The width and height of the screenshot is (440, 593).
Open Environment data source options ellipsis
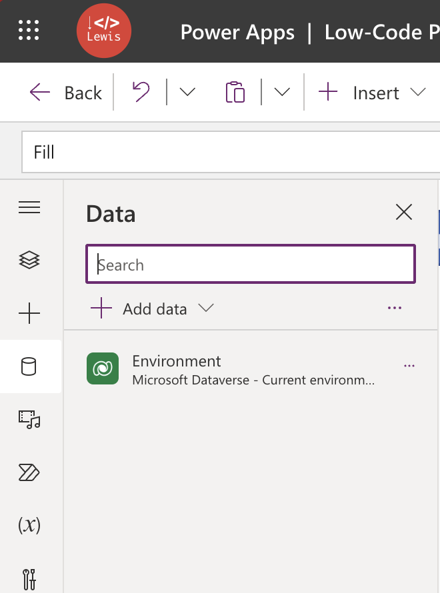click(409, 366)
